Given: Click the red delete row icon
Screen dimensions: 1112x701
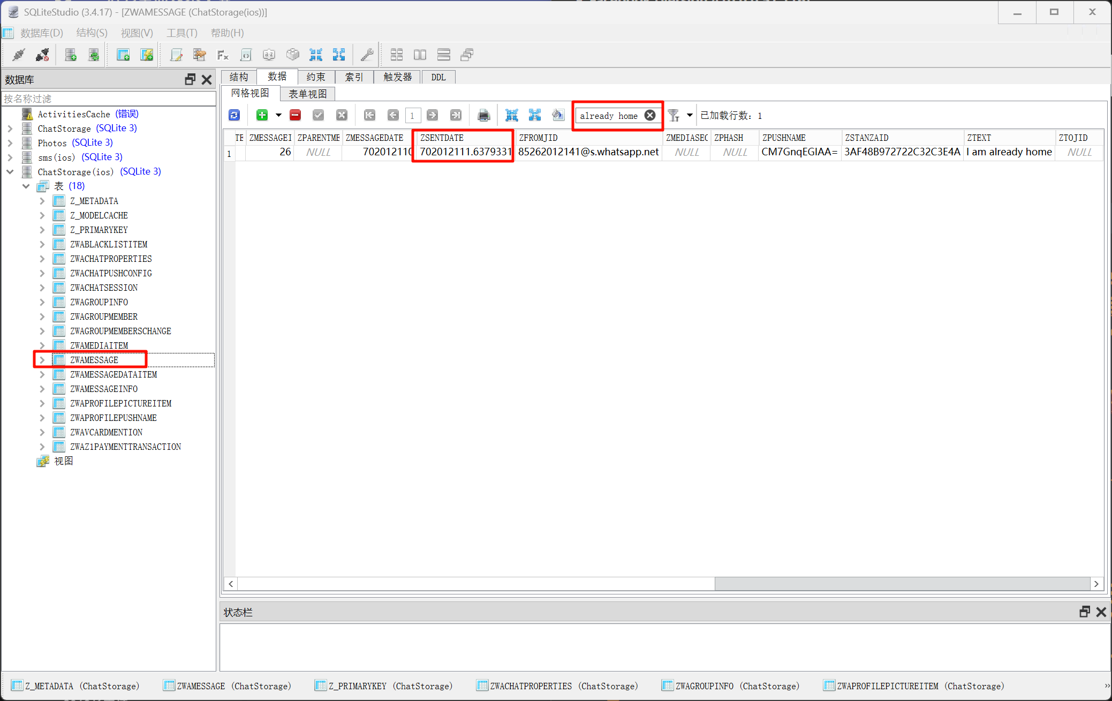Looking at the screenshot, I should pos(295,115).
